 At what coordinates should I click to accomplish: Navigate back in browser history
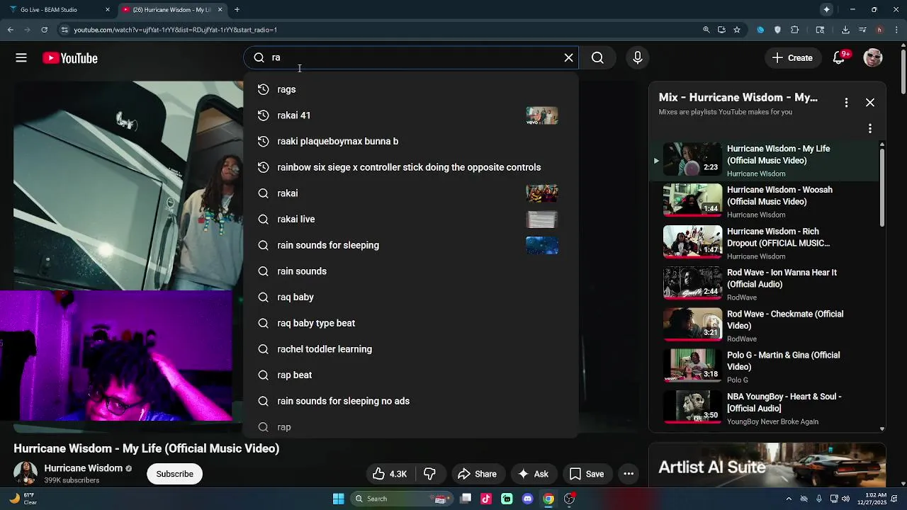tap(10, 30)
